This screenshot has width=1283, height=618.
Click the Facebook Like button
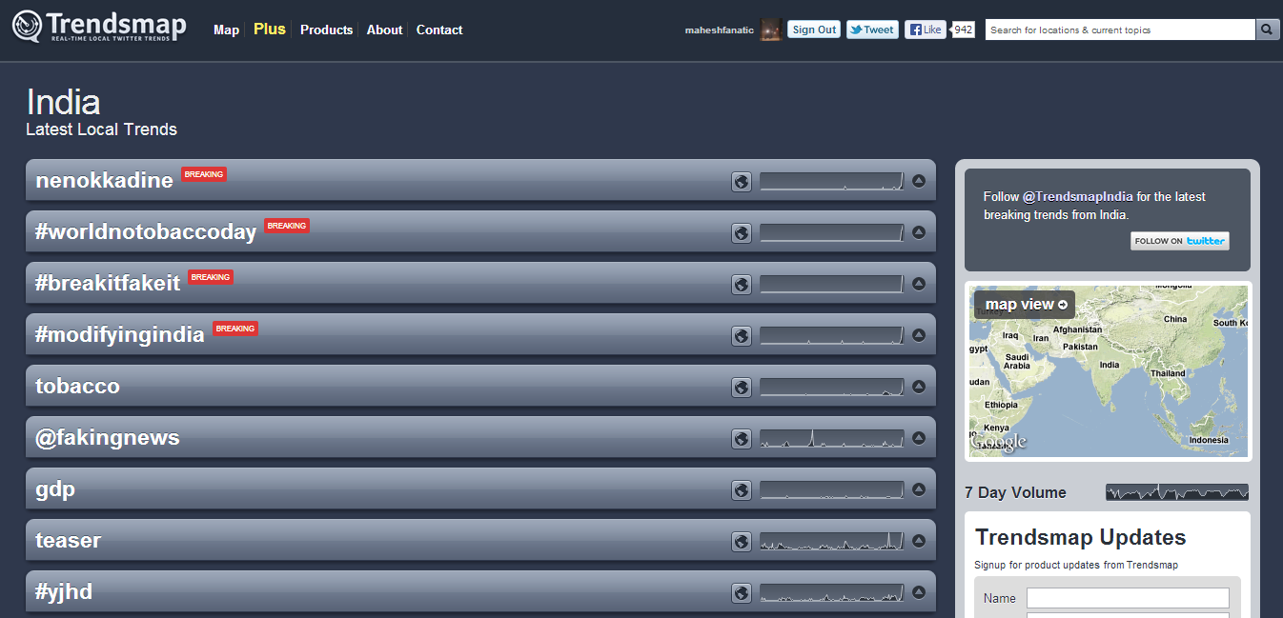point(925,30)
